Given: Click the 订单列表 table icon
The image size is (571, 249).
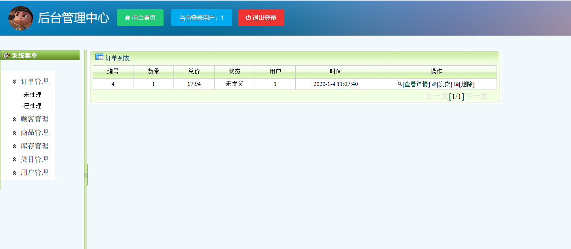Looking at the screenshot, I should pos(99,57).
